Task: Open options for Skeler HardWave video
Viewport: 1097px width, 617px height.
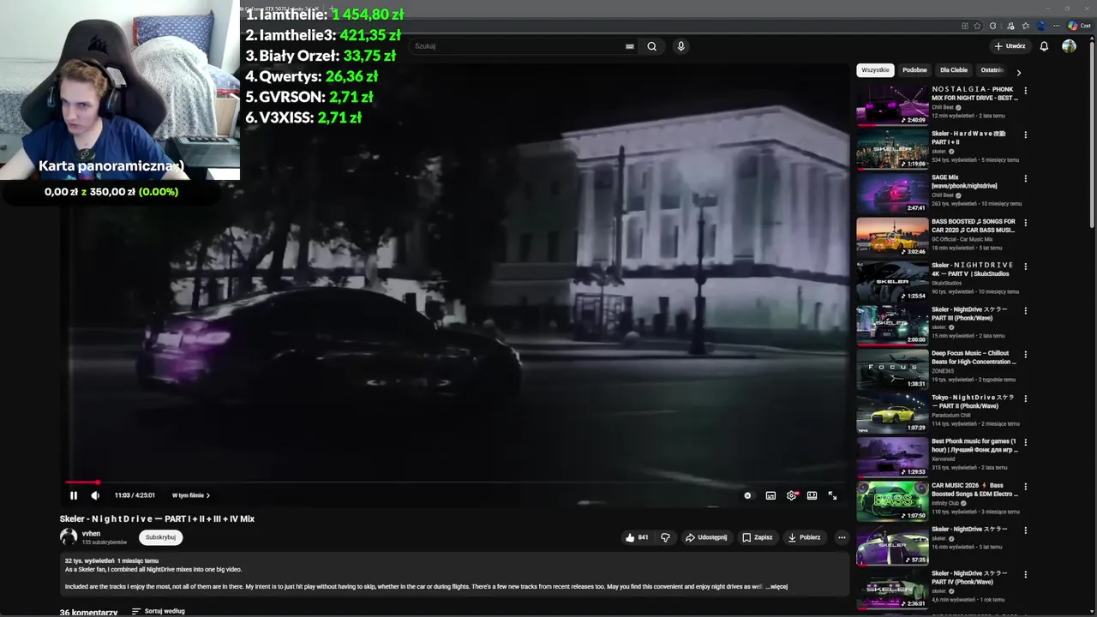Action: click(x=1025, y=135)
